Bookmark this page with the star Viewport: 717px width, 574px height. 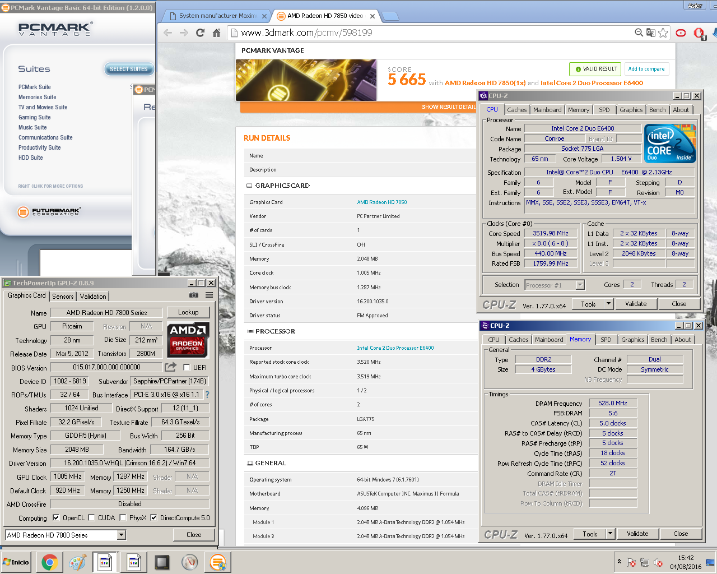(663, 33)
